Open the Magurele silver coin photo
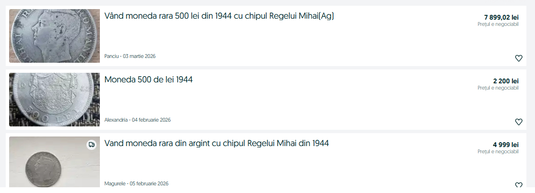 click(x=54, y=163)
